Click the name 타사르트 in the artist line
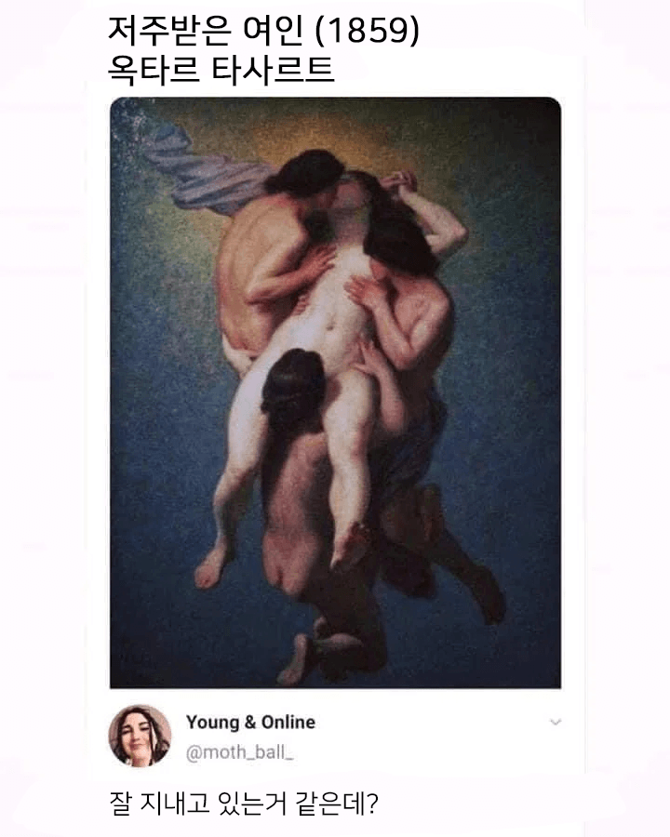This screenshot has width=670, height=837. pyautogui.click(x=274, y=70)
